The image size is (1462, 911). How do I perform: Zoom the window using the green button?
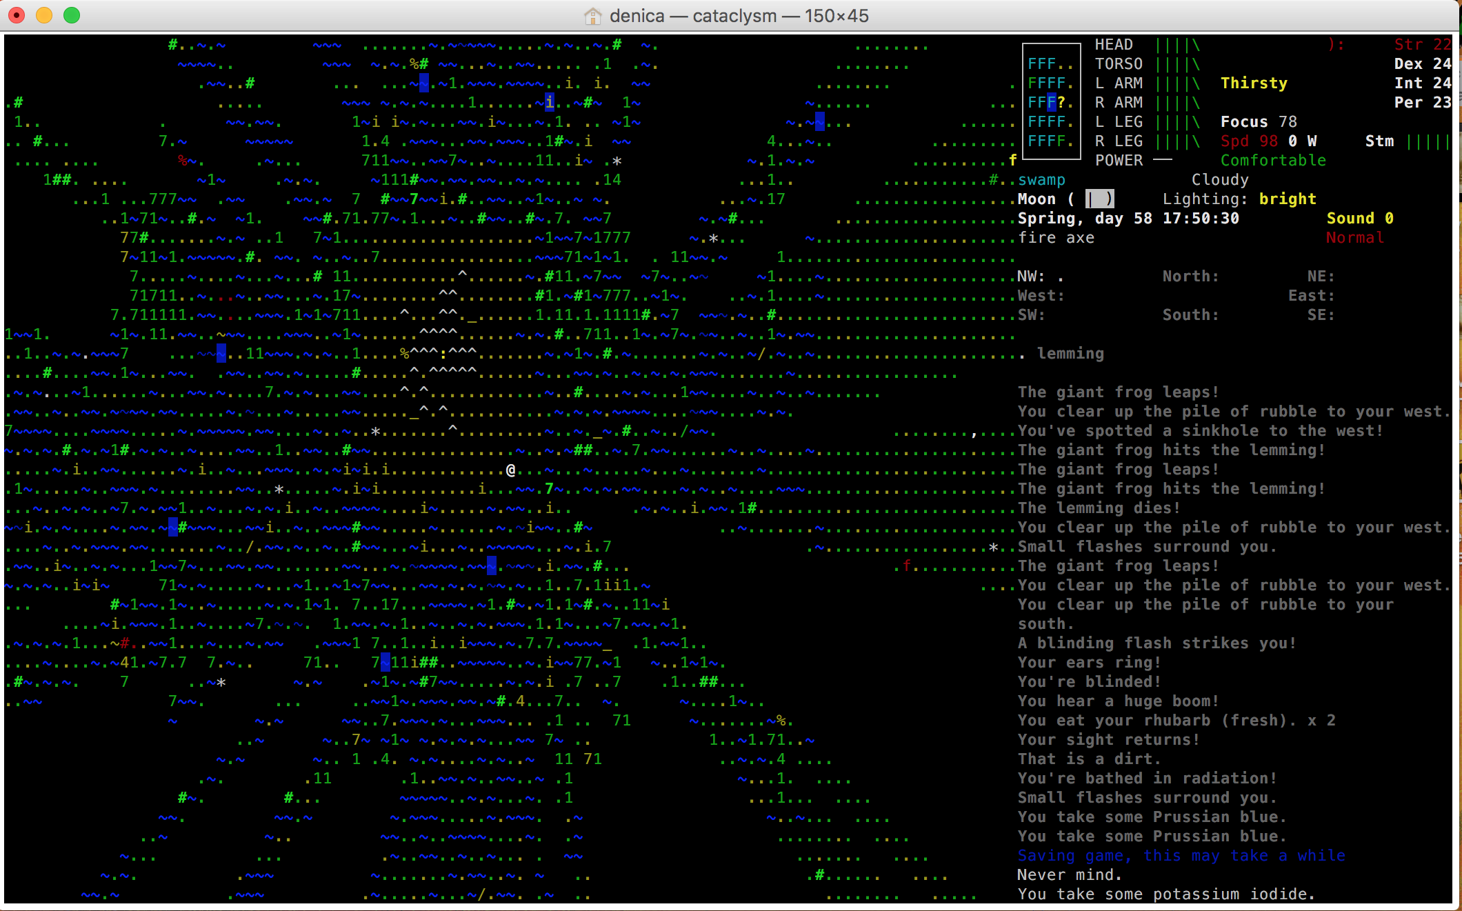point(72,15)
